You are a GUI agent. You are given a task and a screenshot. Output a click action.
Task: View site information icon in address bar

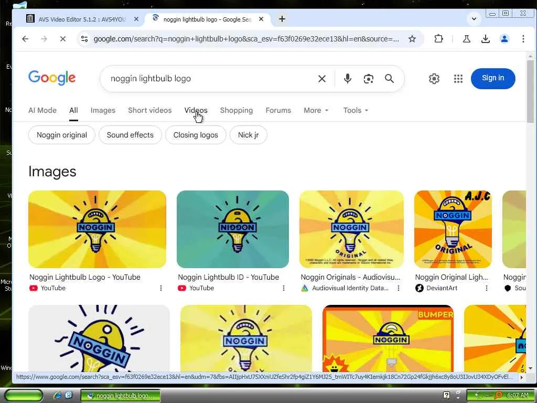click(84, 39)
